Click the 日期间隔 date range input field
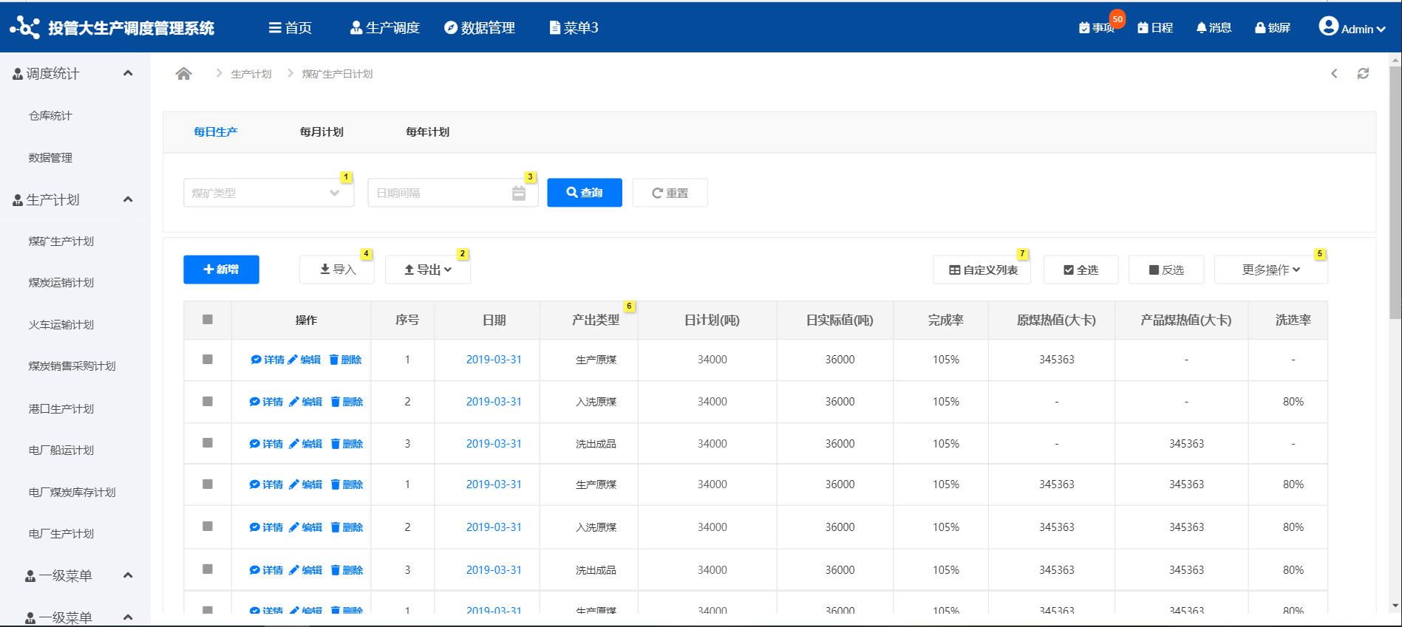This screenshot has height=627, width=1402. [x=453, y=193]
